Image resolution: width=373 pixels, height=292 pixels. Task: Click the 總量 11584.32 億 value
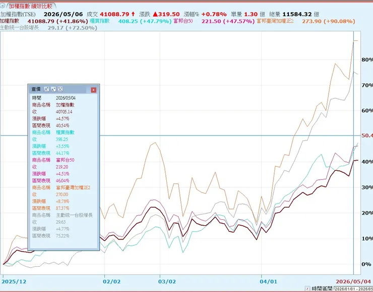[294, 14]
